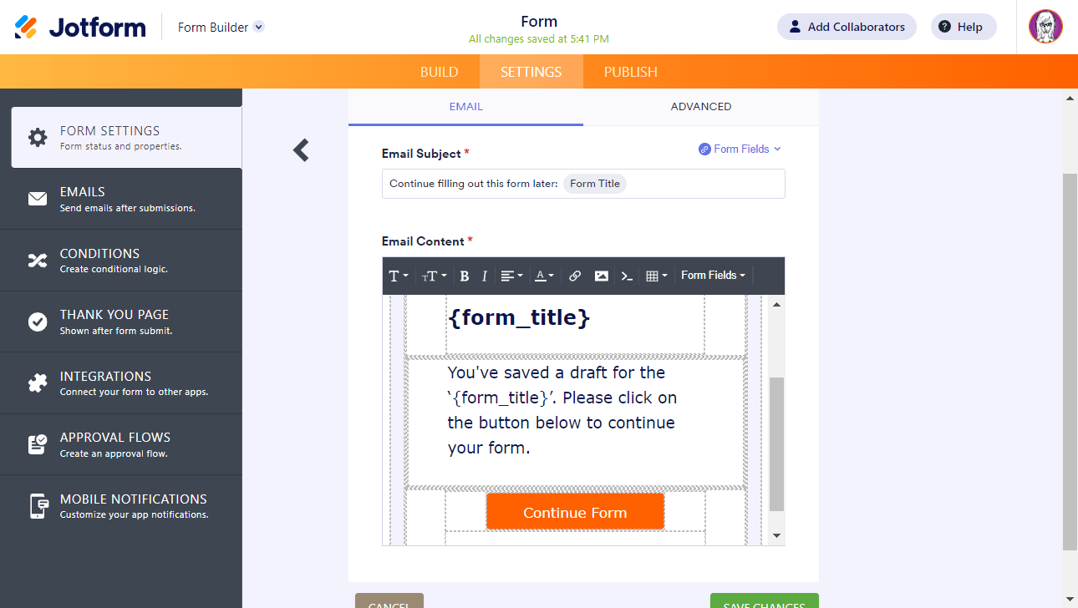Open Thank You Page settings
The height and width of the screenshot is (608, 1078).
coord(121,322)
